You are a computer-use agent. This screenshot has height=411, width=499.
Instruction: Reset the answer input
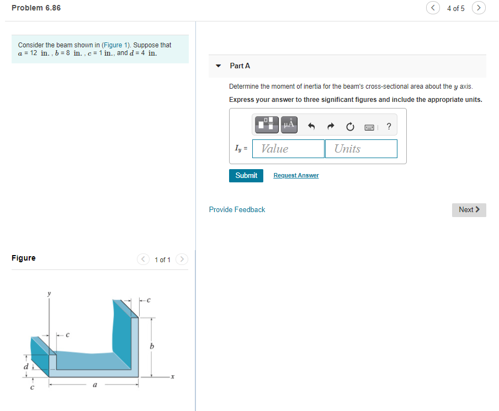[349, 126]
